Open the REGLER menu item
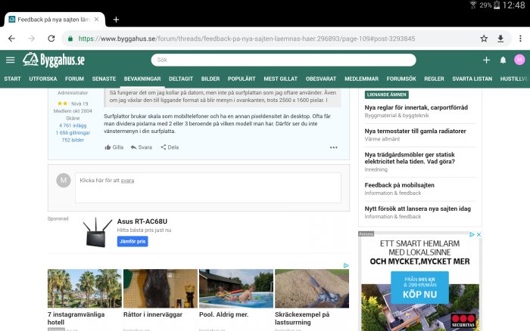This screenshot has height=331, width=530. click(434, 79)
